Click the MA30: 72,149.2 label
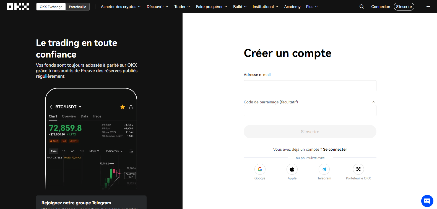Viewport: 437px width, 209px height. [72, 158]
